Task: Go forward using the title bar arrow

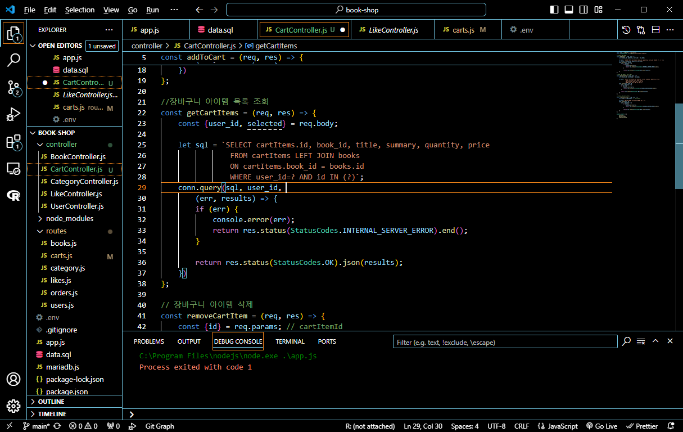Action: point(214,10)
